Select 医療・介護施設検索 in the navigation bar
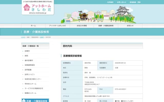 (106, 26)
